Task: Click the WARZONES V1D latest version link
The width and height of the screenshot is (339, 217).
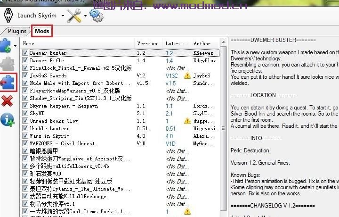Action: click(170, 144)
